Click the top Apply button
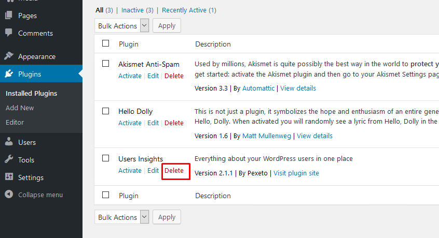The height and width of the screenshot is (238, 439). coord(167,26)
